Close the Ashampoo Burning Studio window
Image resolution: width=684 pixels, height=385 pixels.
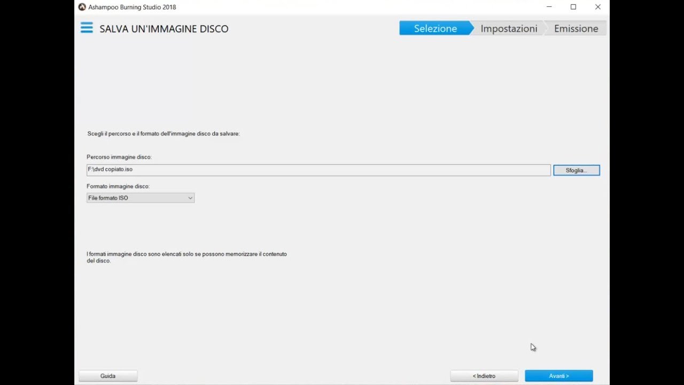coord(598,7)
